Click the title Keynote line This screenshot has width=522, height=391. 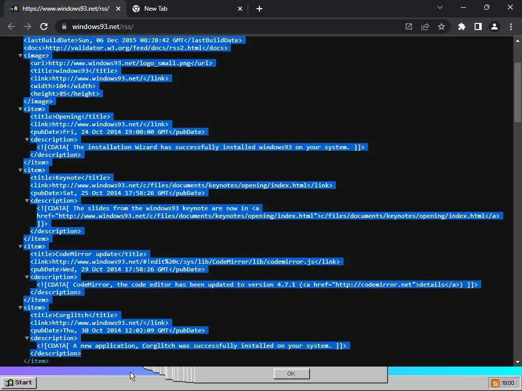pyautogui.click(x=70, y=178)
